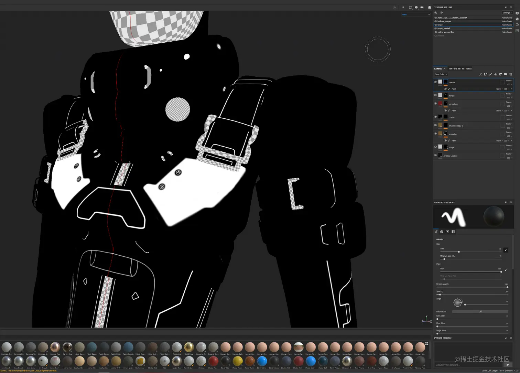Screen dimensions: 520x373
Task: Toggle visibility of traje_metal texture set
Action: pos(436,28)
